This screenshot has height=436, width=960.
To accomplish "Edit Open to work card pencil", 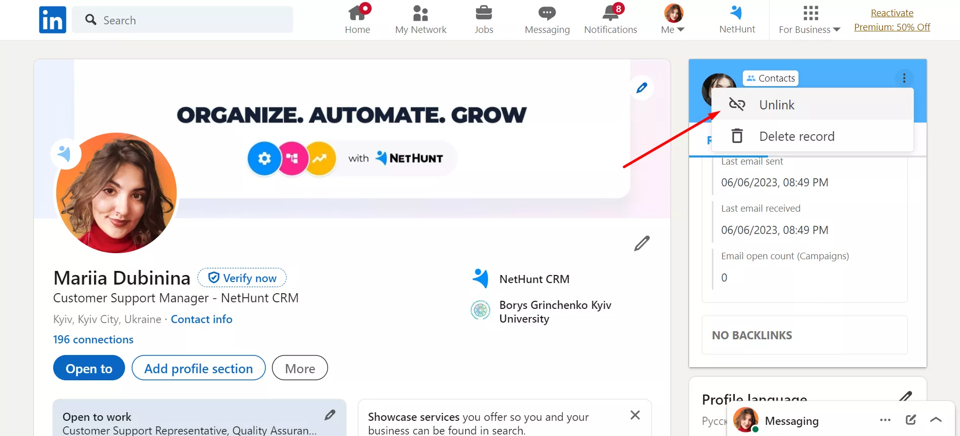I will coord(330,415).
